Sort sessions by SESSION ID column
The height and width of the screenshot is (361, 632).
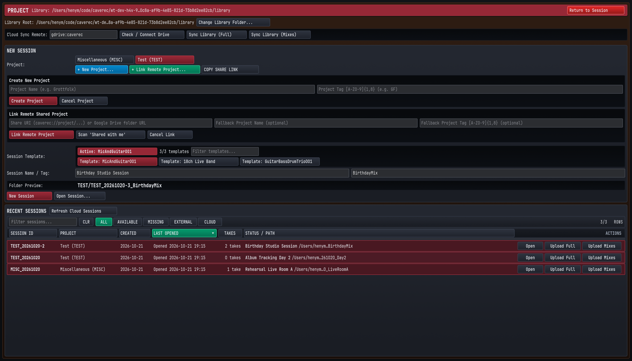tap(33, 234)
